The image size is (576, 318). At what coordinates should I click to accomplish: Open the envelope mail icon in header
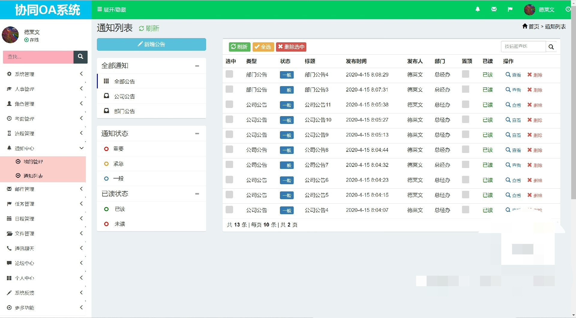click(494, 9)
